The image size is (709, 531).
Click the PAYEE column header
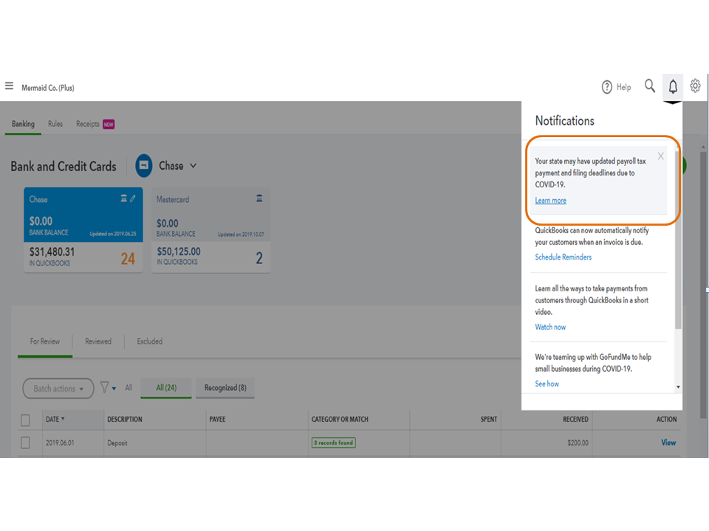click(x=217, y=420)
